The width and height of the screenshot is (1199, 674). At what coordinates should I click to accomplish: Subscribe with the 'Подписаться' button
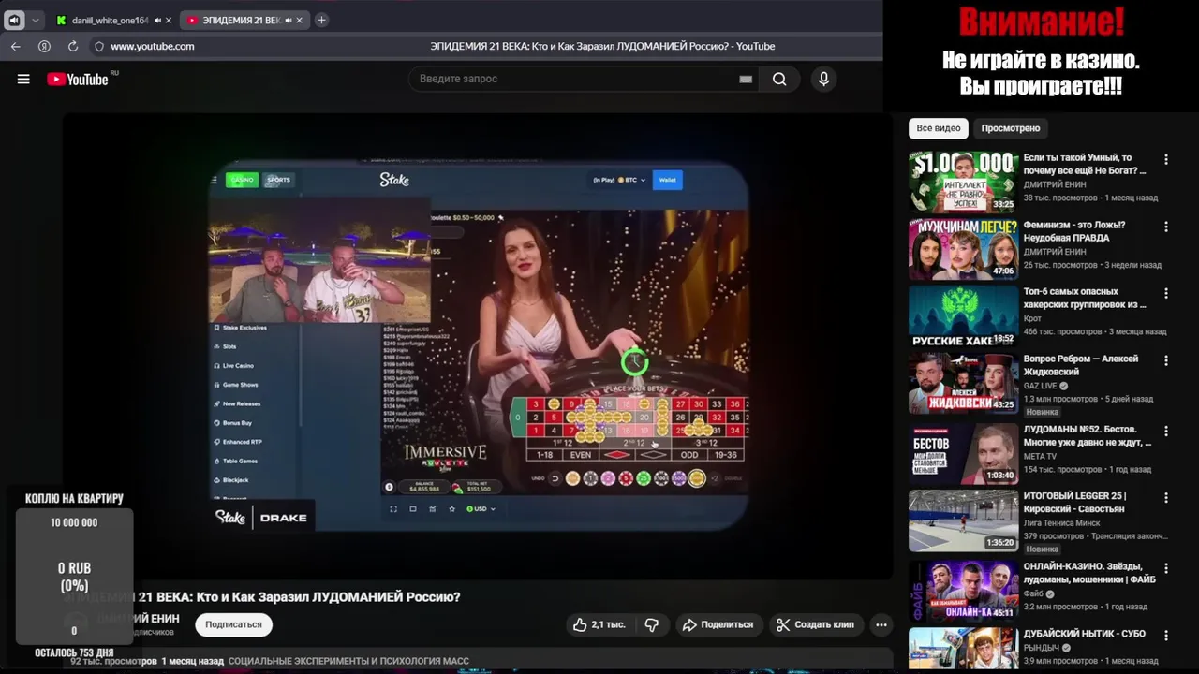point(234,624)
